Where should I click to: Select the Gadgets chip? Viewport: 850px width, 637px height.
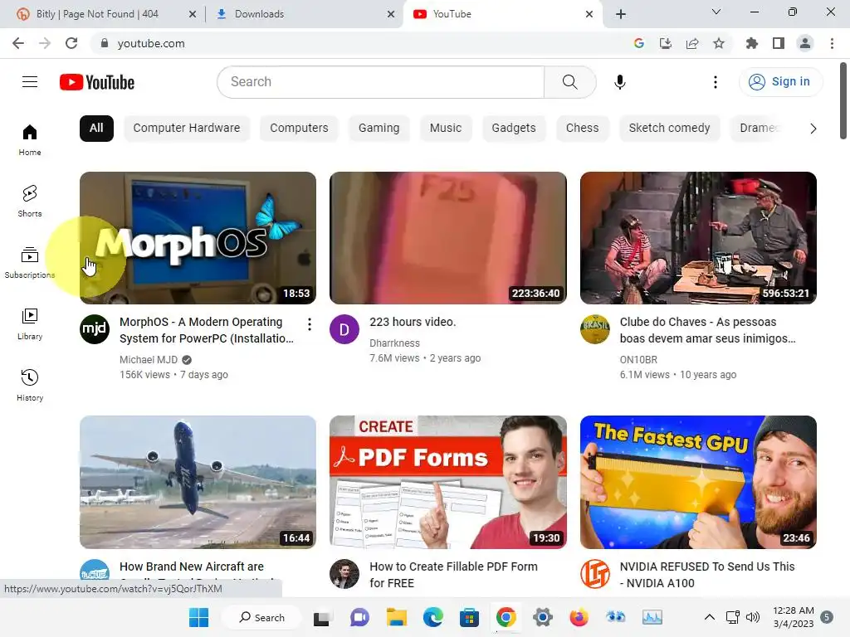(x=513, y=129)
